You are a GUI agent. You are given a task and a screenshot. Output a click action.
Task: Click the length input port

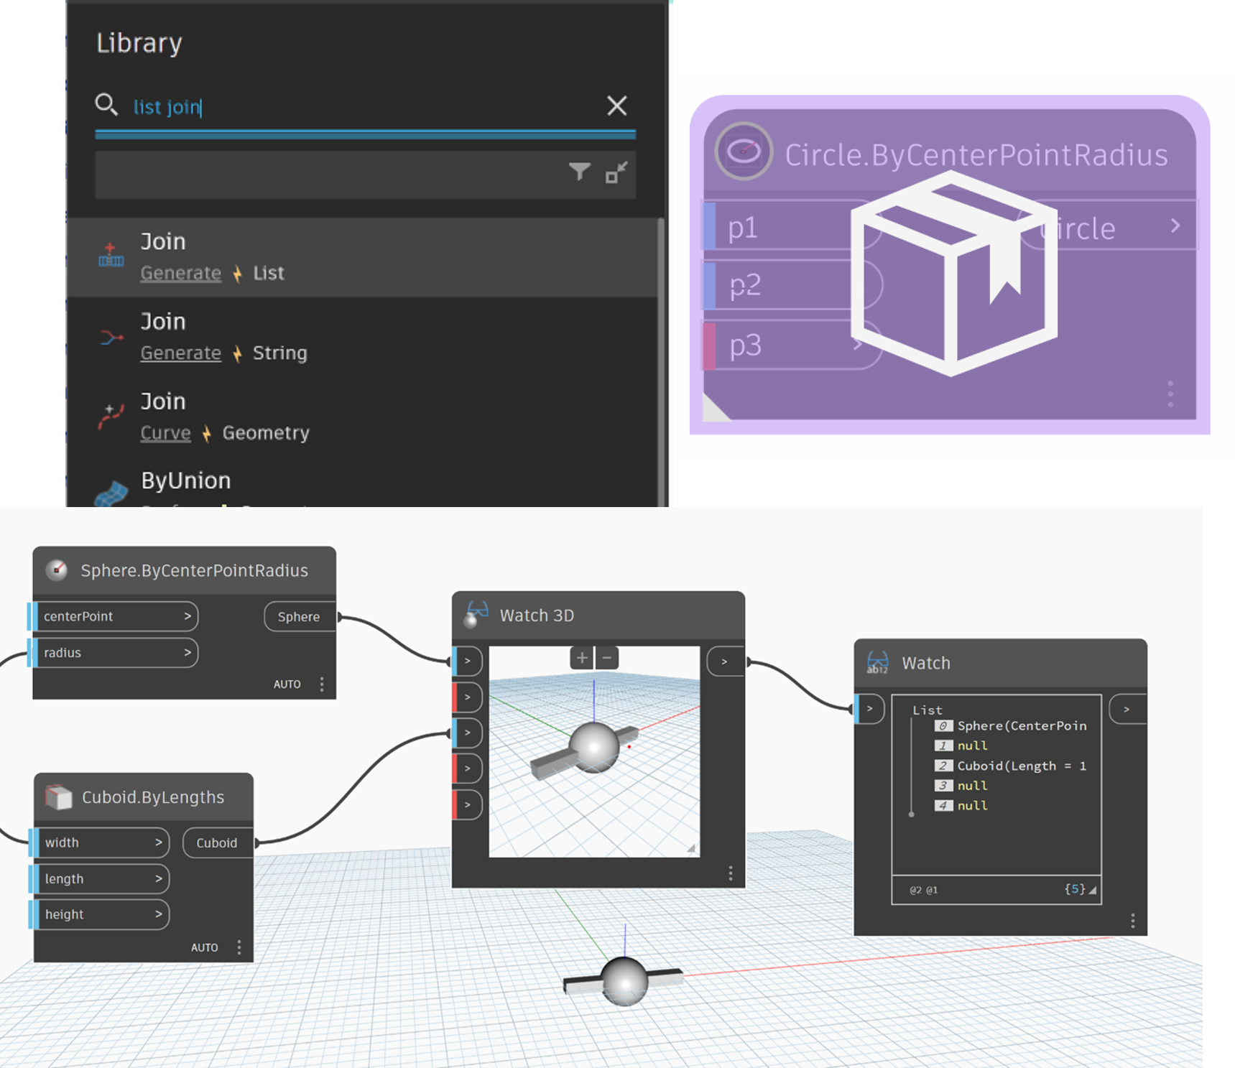99,878
